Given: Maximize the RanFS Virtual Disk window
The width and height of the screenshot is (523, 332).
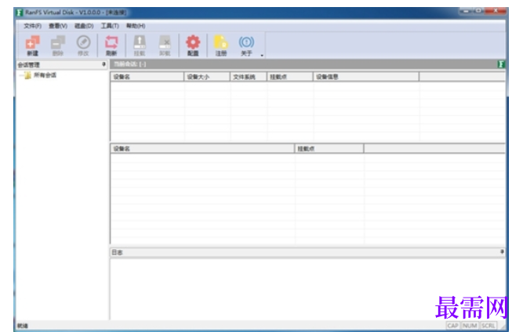Looking at the screenshot, I should pyautogui.click(x=478, y=11).
